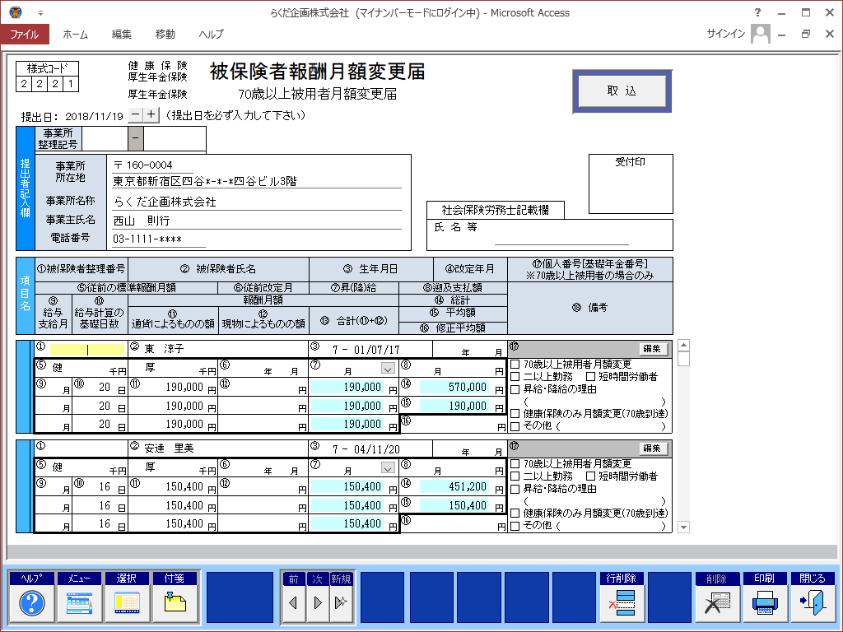Check 健康保険のみ月額変更 for 東 涼子
This screenshot has width=843, height=632.
(x=515, y=414)
